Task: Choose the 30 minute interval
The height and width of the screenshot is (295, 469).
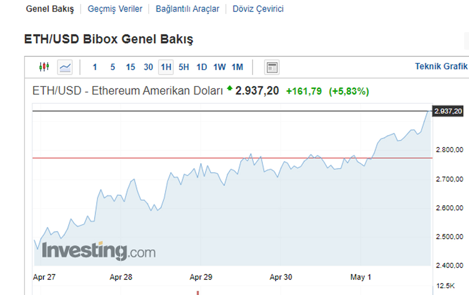Action: coord(148,67)
